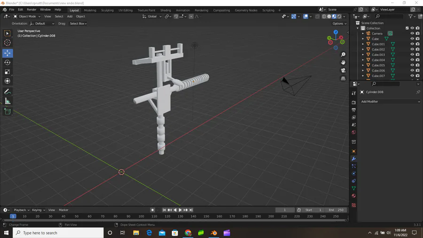
Task: Open Drag Select Box dropdown
Action: point(78,24)
